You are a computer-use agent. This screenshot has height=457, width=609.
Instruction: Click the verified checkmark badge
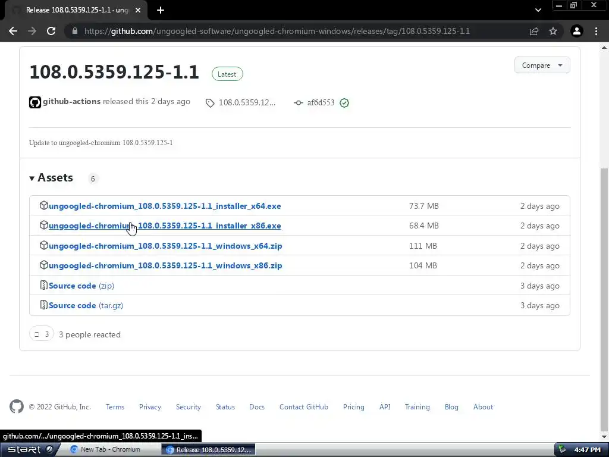[x=344, y=103]
